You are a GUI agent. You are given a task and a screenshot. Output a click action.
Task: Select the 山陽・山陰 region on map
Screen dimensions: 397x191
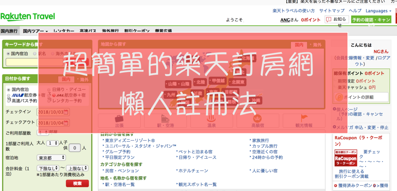click(x=178, y=84)
